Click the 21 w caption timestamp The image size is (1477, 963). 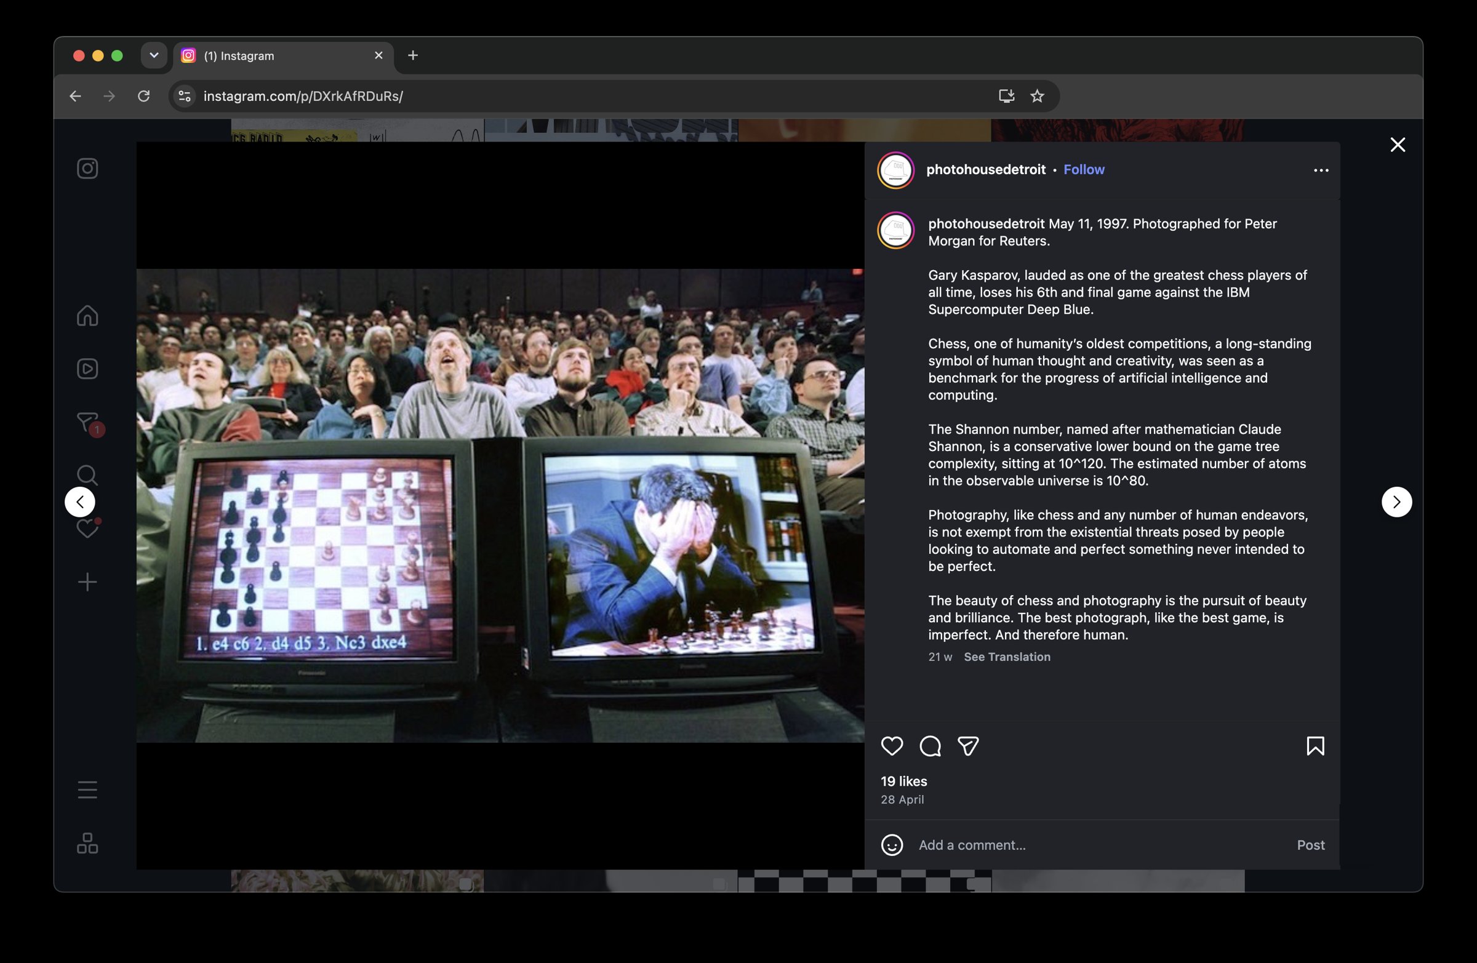click(x=940, y=657)
